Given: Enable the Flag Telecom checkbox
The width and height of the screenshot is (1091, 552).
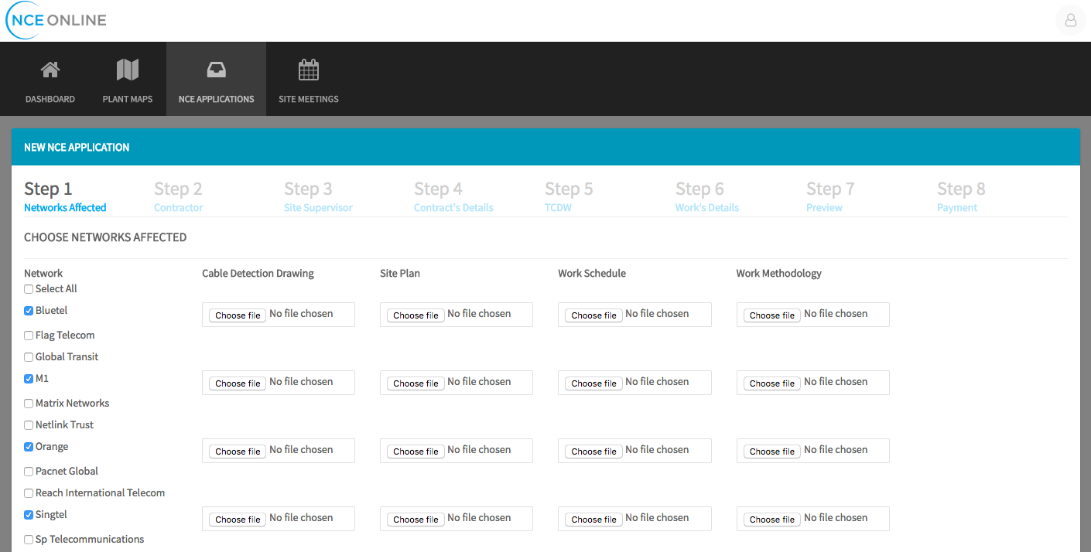Looking at the screenshot, I should pyautogui.click(x=29, y=336).
